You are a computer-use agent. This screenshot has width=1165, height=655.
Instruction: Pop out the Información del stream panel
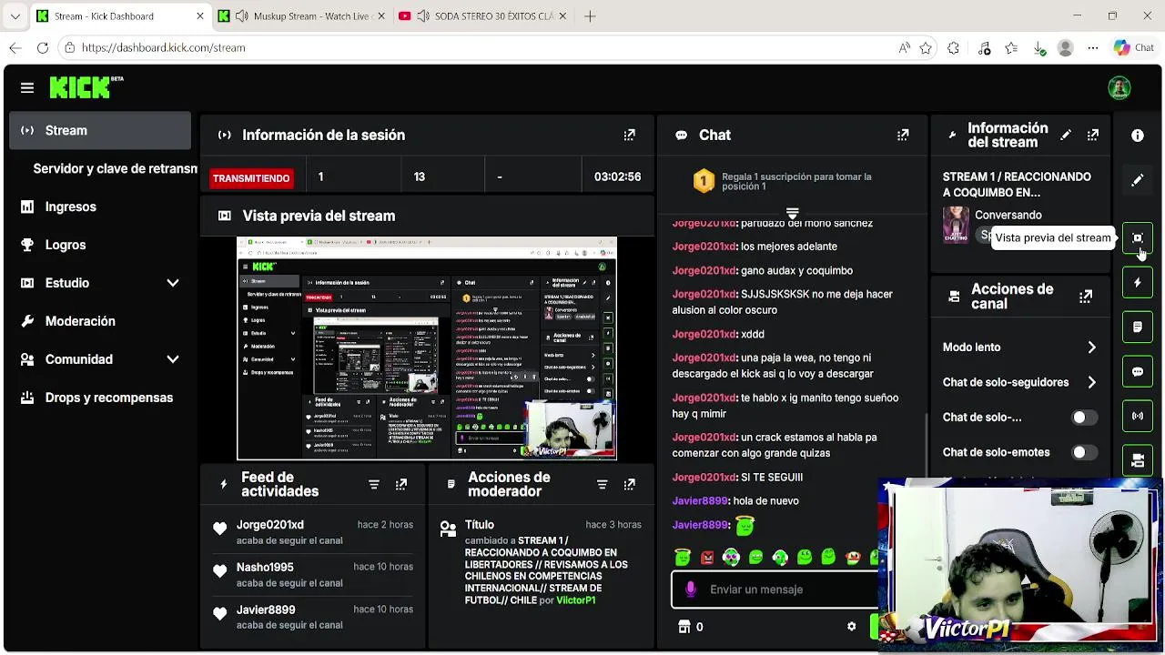1093,135
